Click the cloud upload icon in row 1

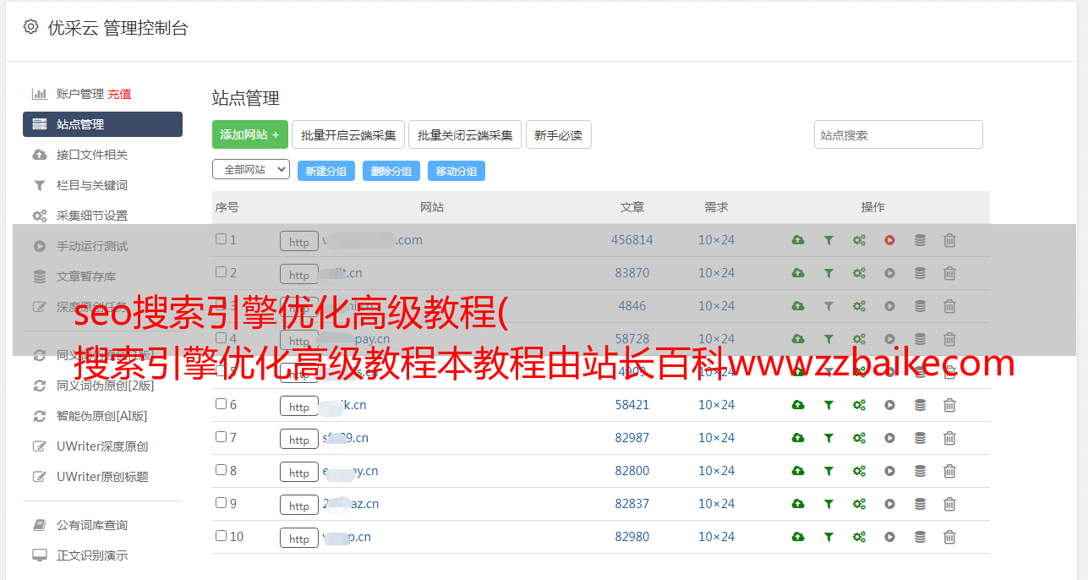(798, 240)
